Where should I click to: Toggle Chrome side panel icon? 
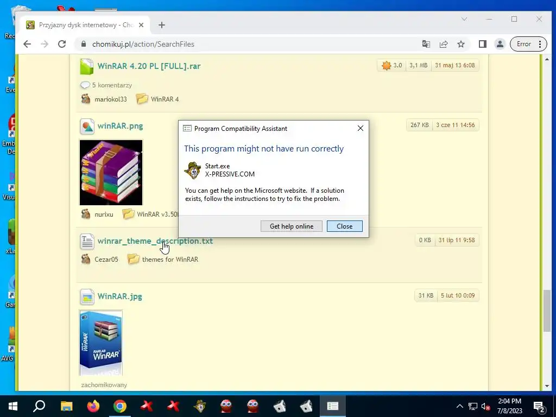482,44
